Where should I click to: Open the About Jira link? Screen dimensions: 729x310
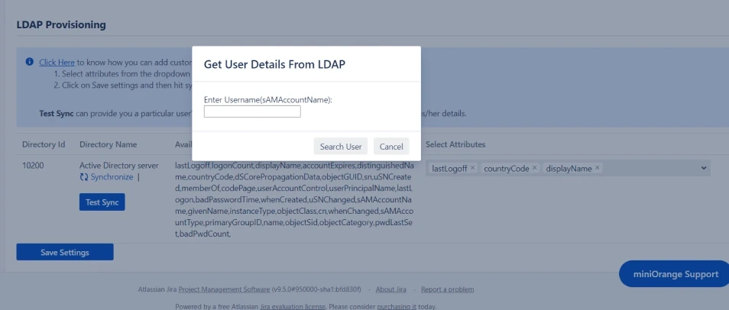point(391,289)
